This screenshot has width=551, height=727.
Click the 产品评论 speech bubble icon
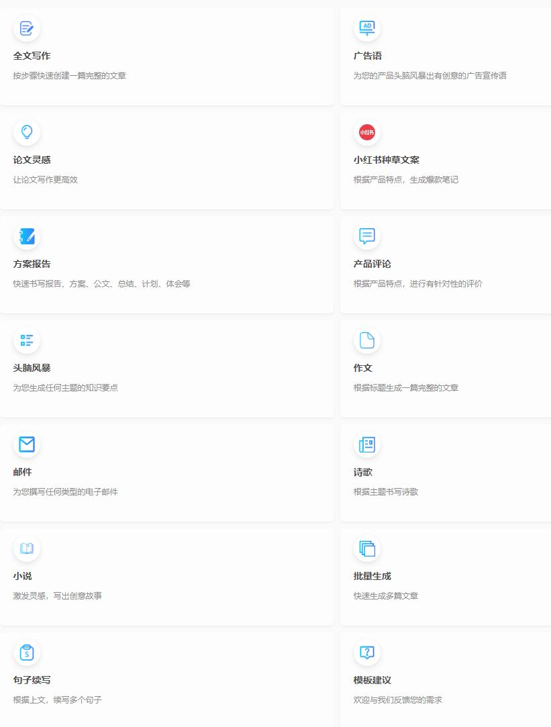coord(367,236)
